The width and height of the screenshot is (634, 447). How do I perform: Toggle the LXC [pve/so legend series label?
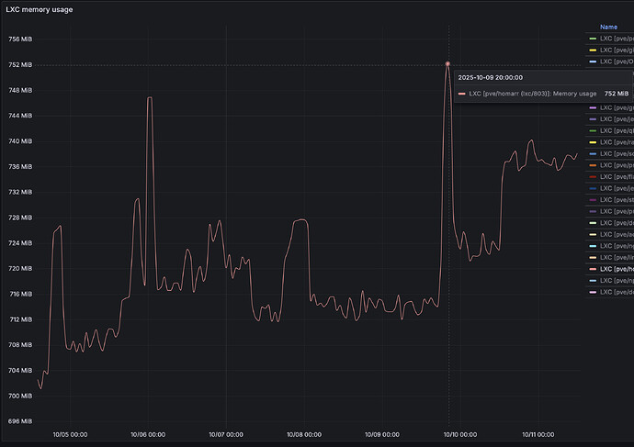(x=617, y=154)
